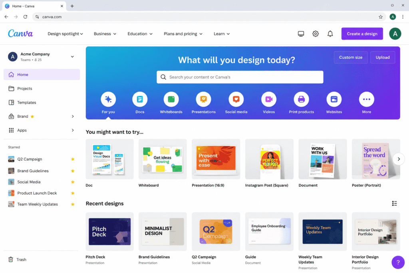The height and width of the screenshot is (273, 409).
Task: Open the help question mark button
Action: tap(398, 262)
